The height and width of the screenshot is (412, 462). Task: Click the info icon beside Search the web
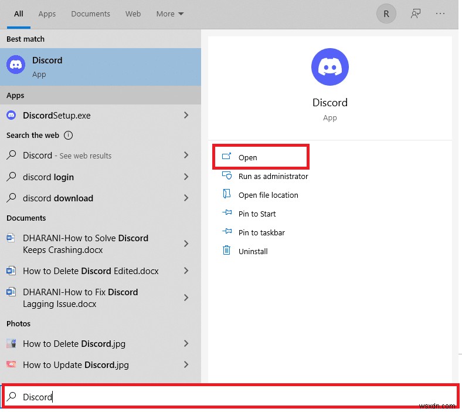(x=68, y=135)
